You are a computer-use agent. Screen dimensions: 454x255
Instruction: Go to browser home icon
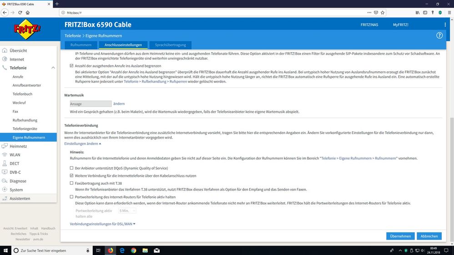(x=28, y=12)
